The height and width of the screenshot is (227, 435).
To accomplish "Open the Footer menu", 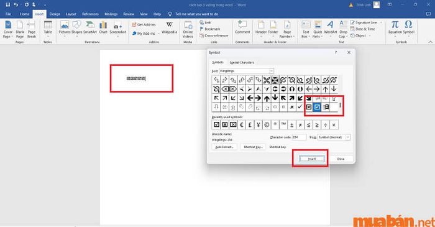I will (273, 29).
